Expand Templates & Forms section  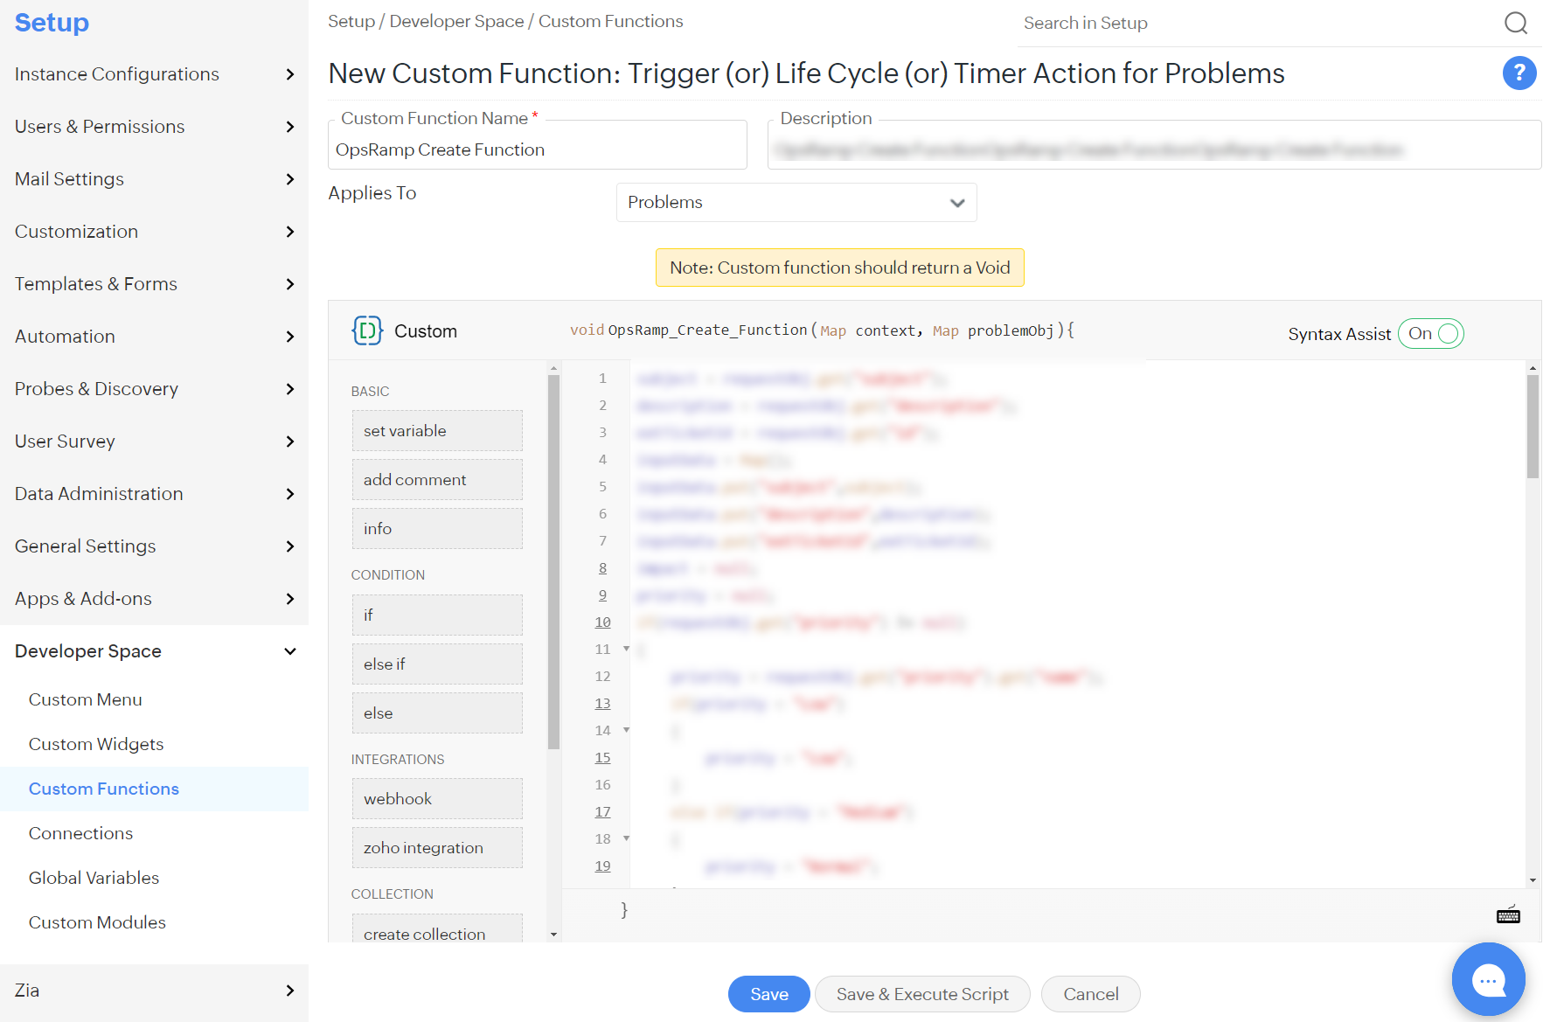[154, 284]
